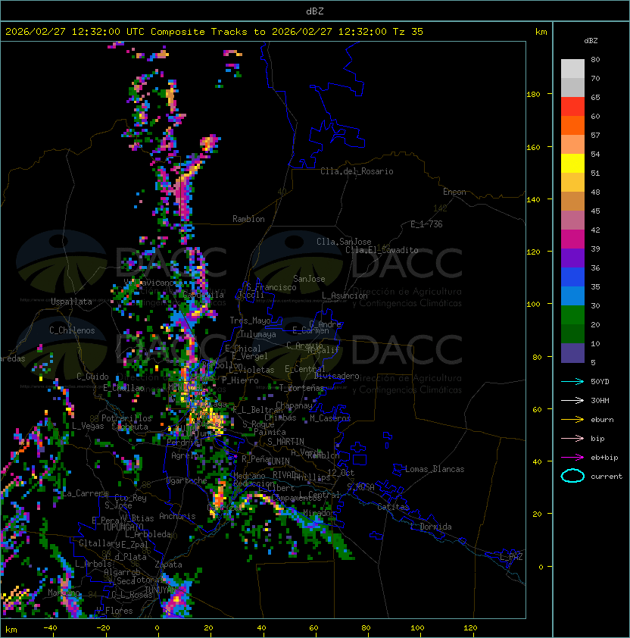Pick the purple 39 dBZ legend swatch
The width and height of the screenshot is (630, 638).
click(x=572, y=258)
